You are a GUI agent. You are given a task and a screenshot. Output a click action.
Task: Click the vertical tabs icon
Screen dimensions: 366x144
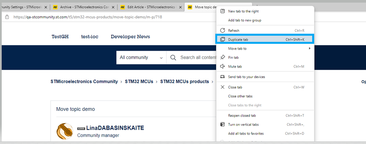(x=223, y=124)
